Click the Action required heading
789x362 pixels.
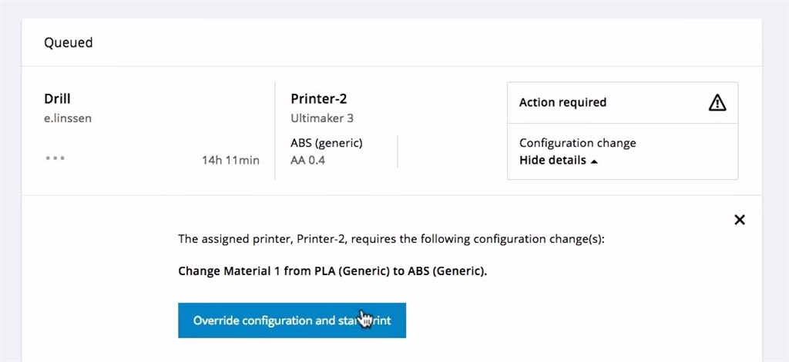coord(562,102)
